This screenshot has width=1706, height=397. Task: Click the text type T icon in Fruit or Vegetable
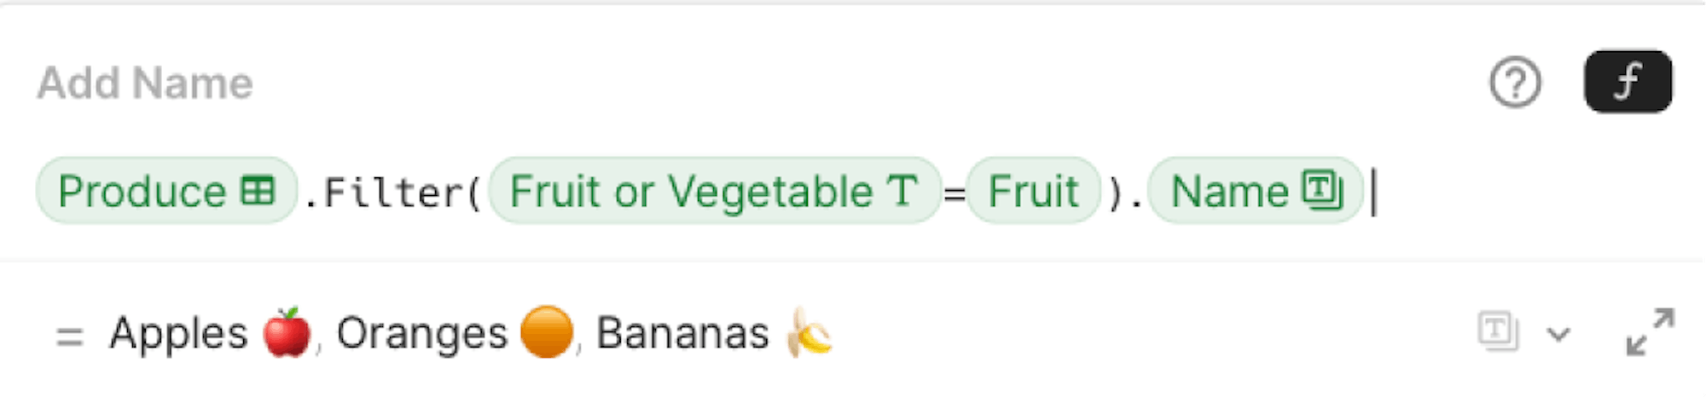(x=902, y=190)
